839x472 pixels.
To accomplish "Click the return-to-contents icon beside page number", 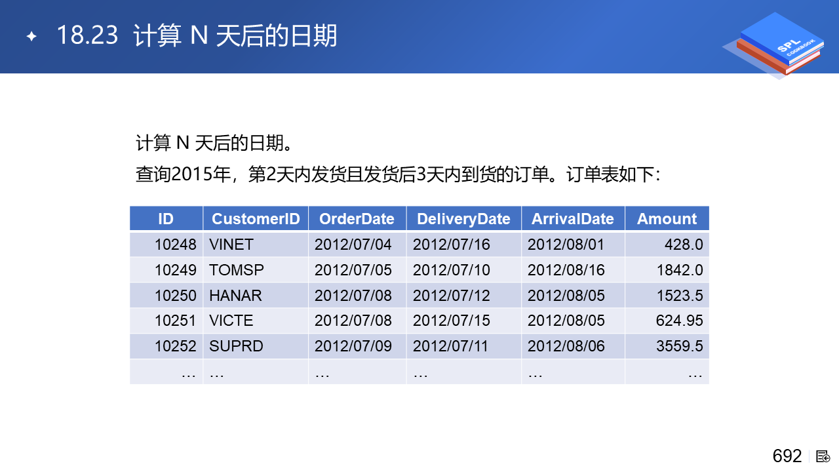I will pos(823,456).
